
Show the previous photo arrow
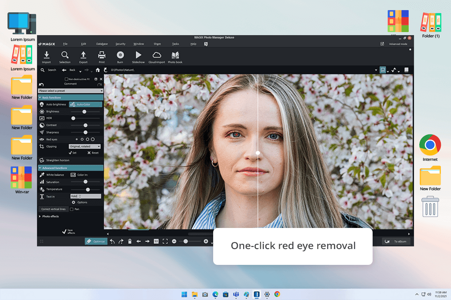click(x=139, y=242)
